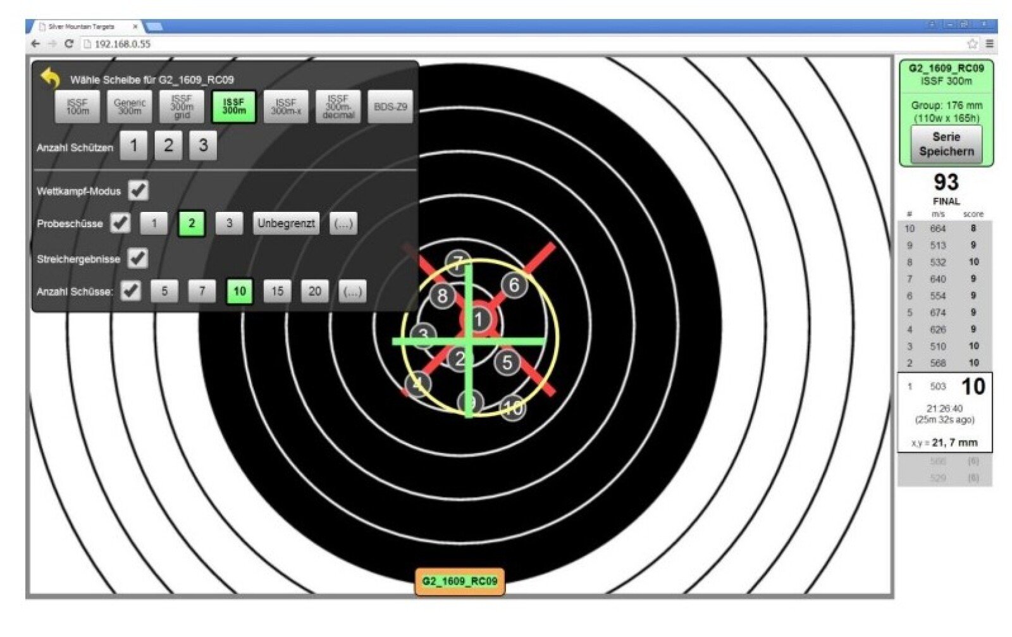Toggle the Streichergebnisse checkbox
Screen dimensions: 1012x637
[137, 258]
